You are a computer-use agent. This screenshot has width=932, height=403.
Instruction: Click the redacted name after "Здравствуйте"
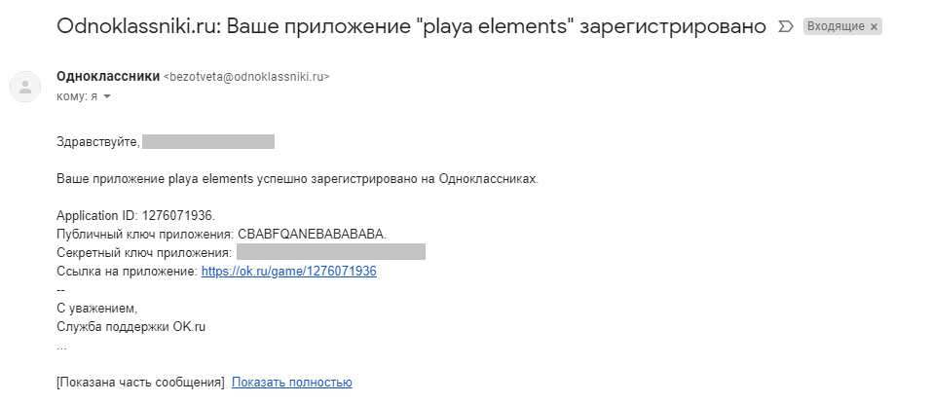pos(208,142)
